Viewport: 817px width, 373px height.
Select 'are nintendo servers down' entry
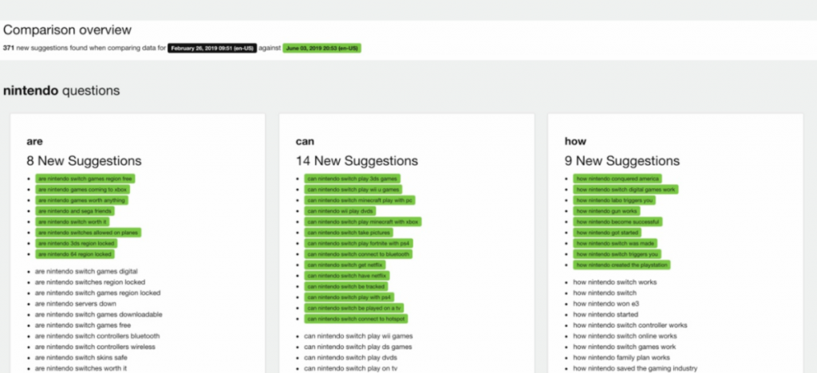[76, 304]
